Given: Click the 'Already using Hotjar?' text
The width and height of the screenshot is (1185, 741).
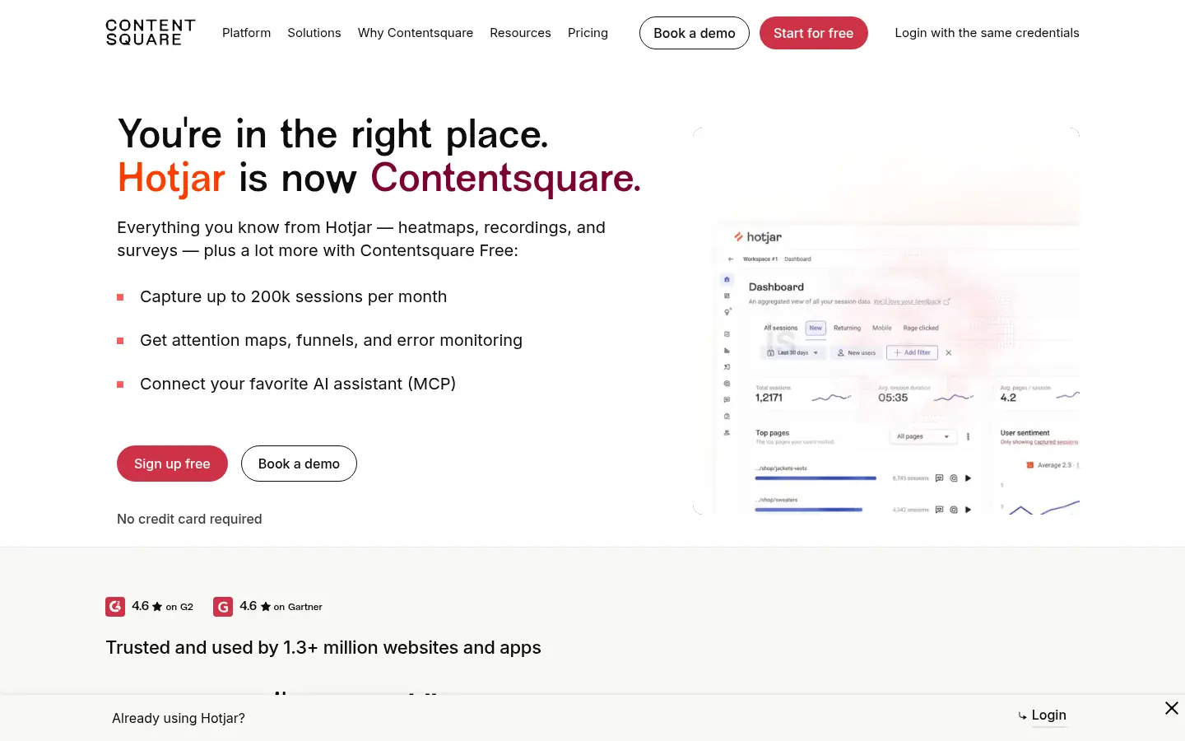Looking at the screenshot, I should tap(179, 718).
